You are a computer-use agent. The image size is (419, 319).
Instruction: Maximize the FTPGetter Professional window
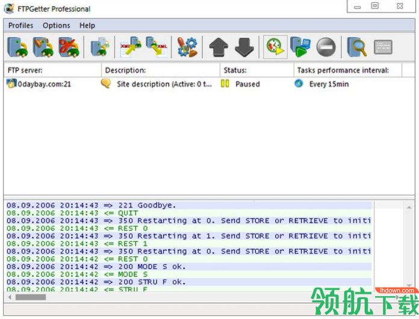point(375,5)
